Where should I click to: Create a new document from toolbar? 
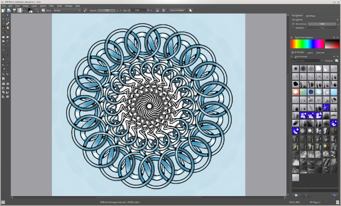3,10
